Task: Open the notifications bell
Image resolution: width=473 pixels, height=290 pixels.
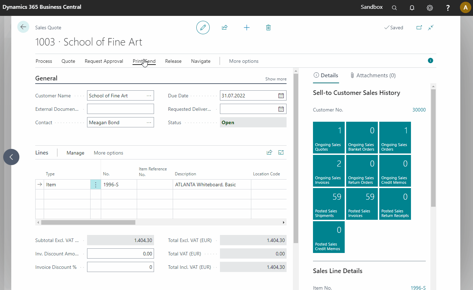Action: (412, 8)
